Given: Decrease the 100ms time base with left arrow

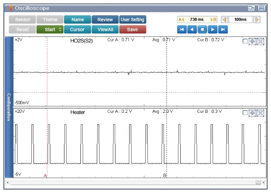Looking at the screenshot, I should click(225, 19).
